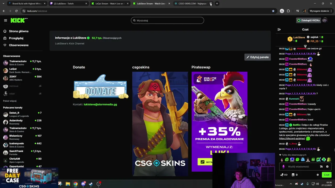Open Obserwowane in the sidebar
The image size is (335, 188).
(x=16, y=45)
